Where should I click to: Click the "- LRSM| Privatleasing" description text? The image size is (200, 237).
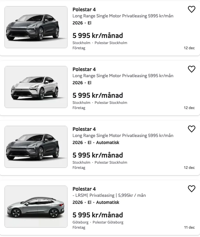[x=109, y=195]
